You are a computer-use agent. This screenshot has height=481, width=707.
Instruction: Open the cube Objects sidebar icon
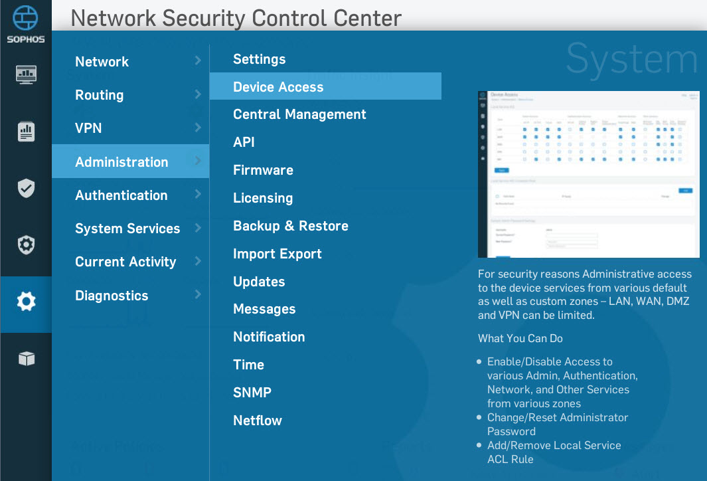[x=26, y=359]
